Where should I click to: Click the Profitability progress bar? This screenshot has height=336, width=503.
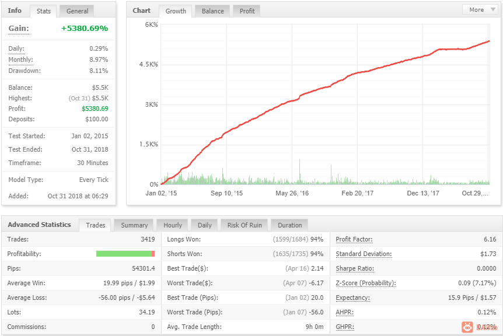point(125,254)
